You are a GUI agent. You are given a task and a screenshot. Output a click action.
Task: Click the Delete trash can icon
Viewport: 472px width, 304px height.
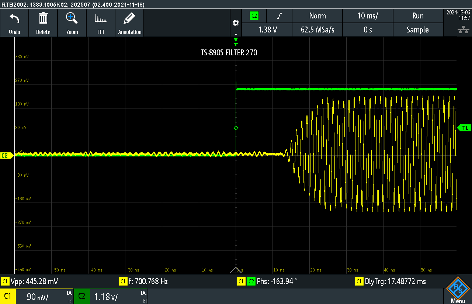point(43,23)
